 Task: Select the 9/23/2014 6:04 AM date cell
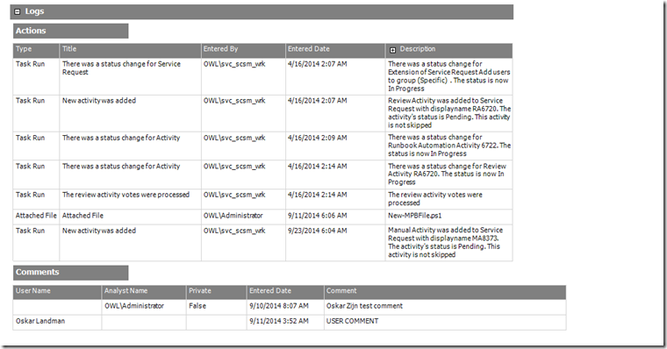335,243
